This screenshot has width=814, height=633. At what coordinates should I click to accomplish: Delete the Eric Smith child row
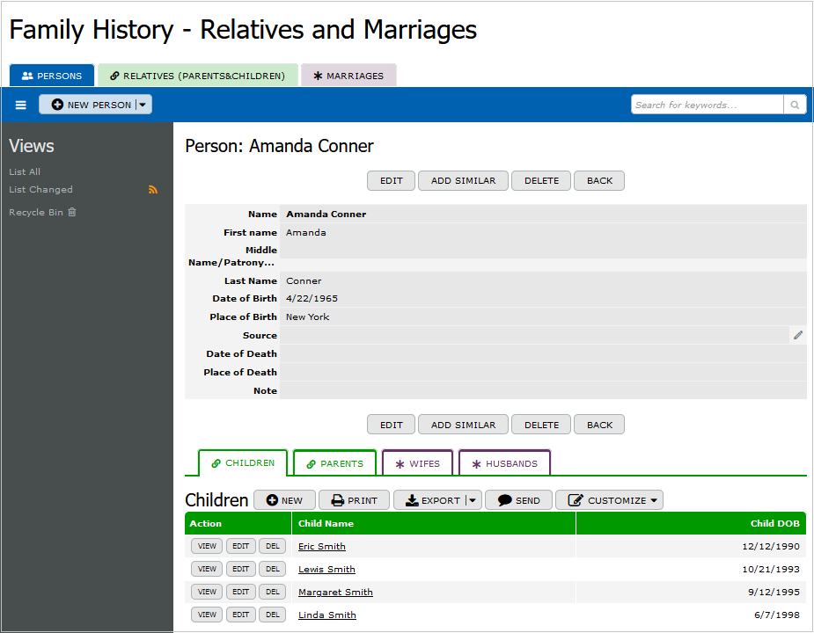272,546
